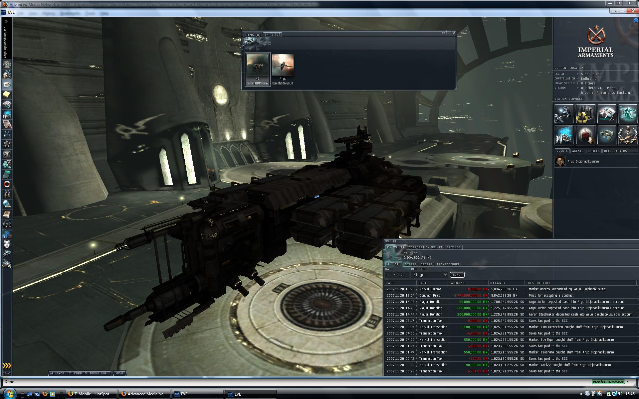
Task: Open the Reprocessing Plant station service
Action: 585,114
